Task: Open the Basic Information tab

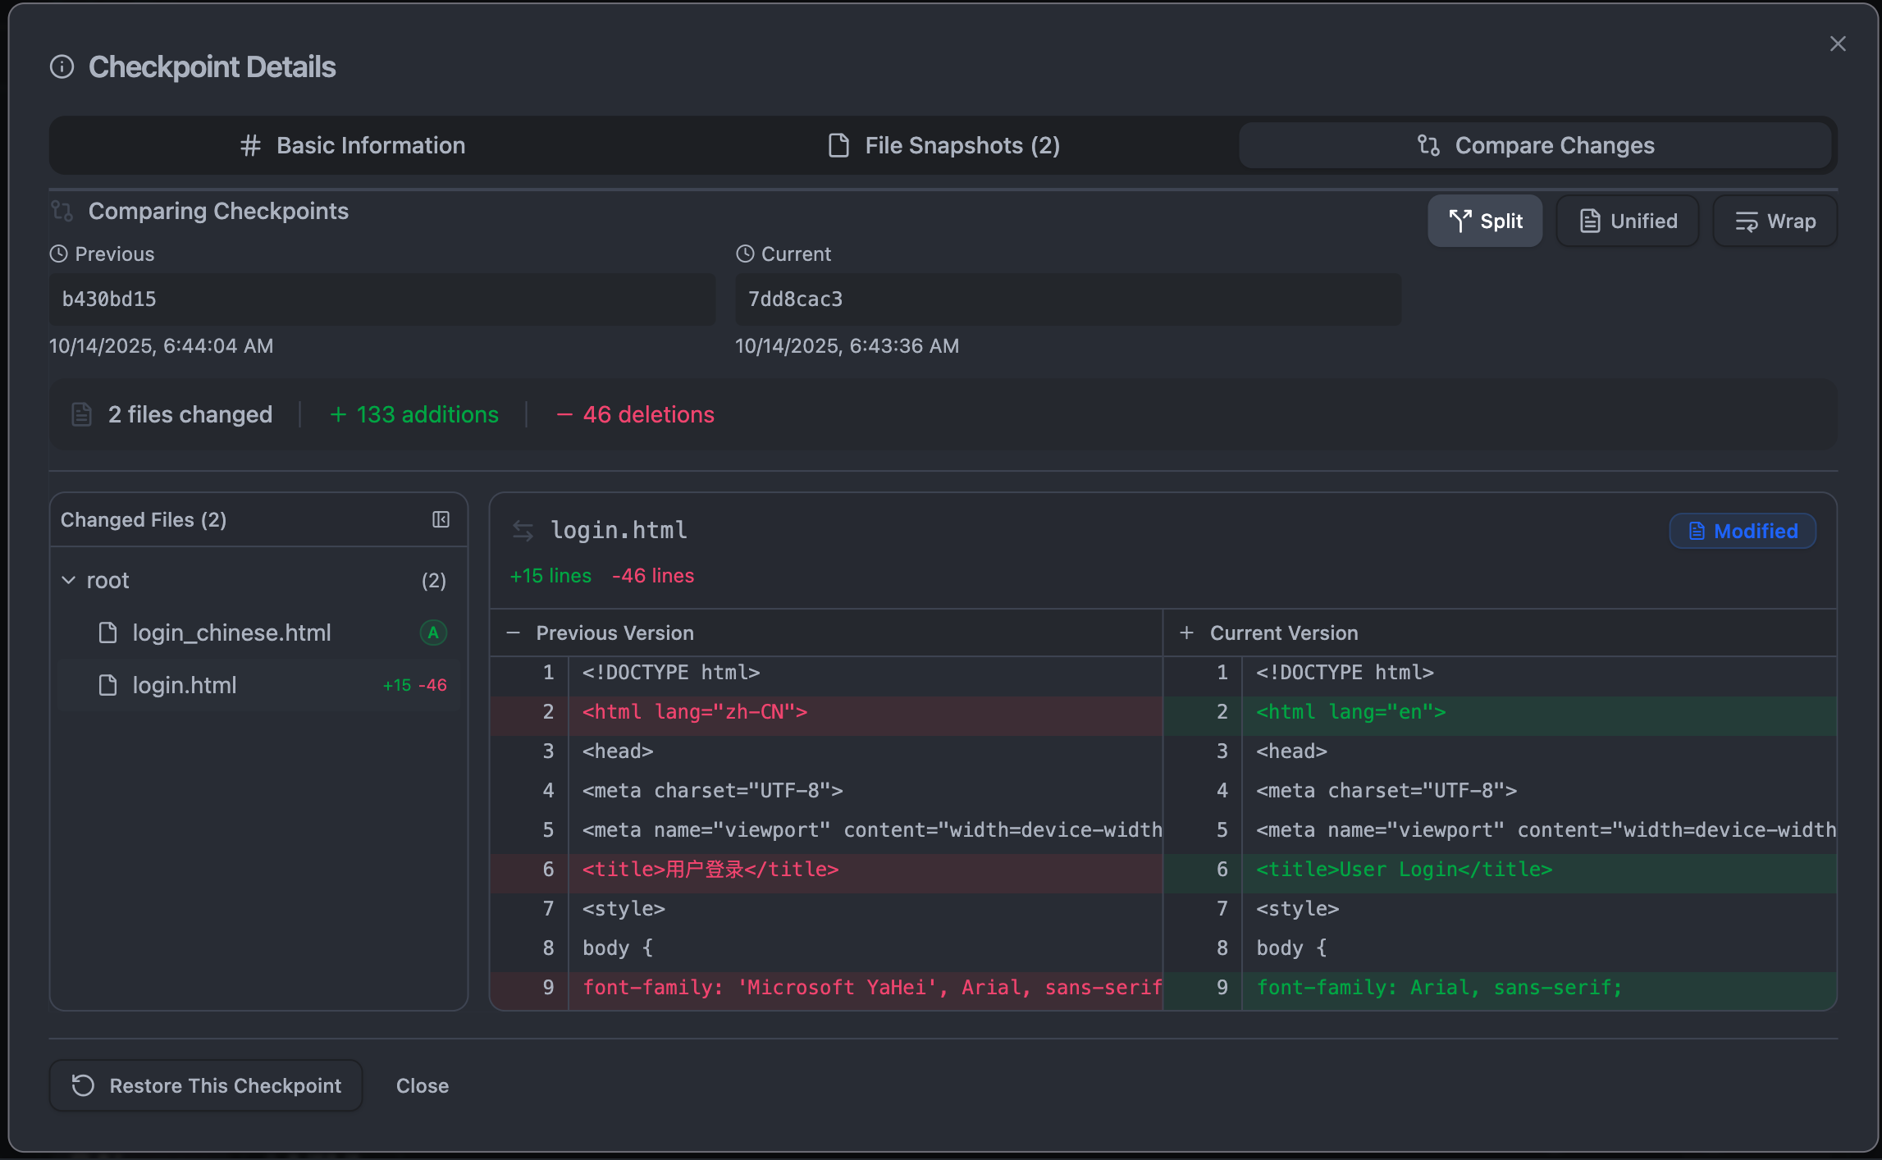Action: click(353, 145)
